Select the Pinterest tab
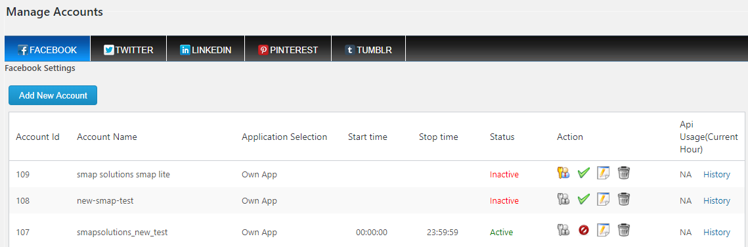 pyautogui.click(x=288, y=49)
